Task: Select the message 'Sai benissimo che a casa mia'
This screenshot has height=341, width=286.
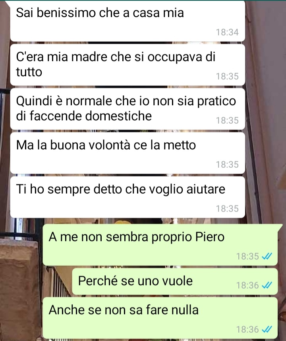Action: pyautogui.click(x=128, y=21)
